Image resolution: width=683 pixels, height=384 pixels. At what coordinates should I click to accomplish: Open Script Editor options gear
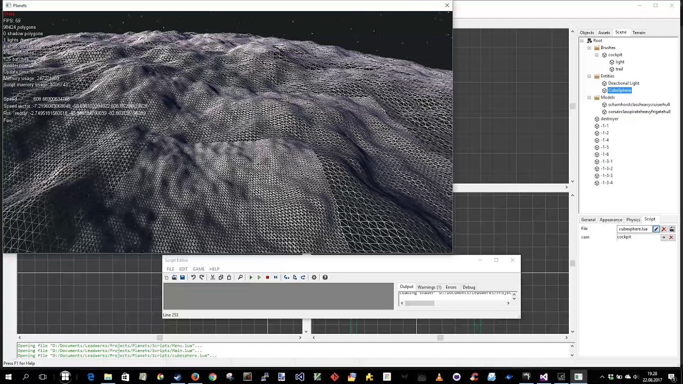[x=314, y=277]
